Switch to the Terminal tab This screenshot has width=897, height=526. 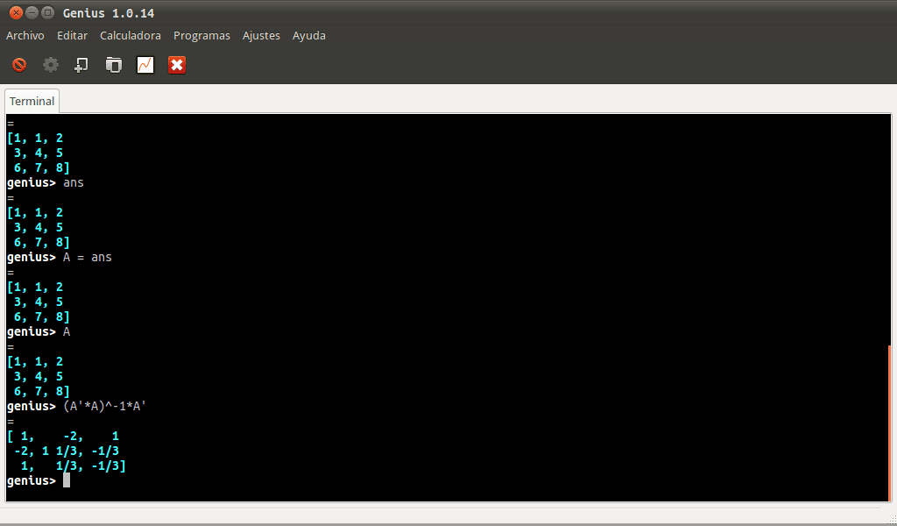[32, 102]
